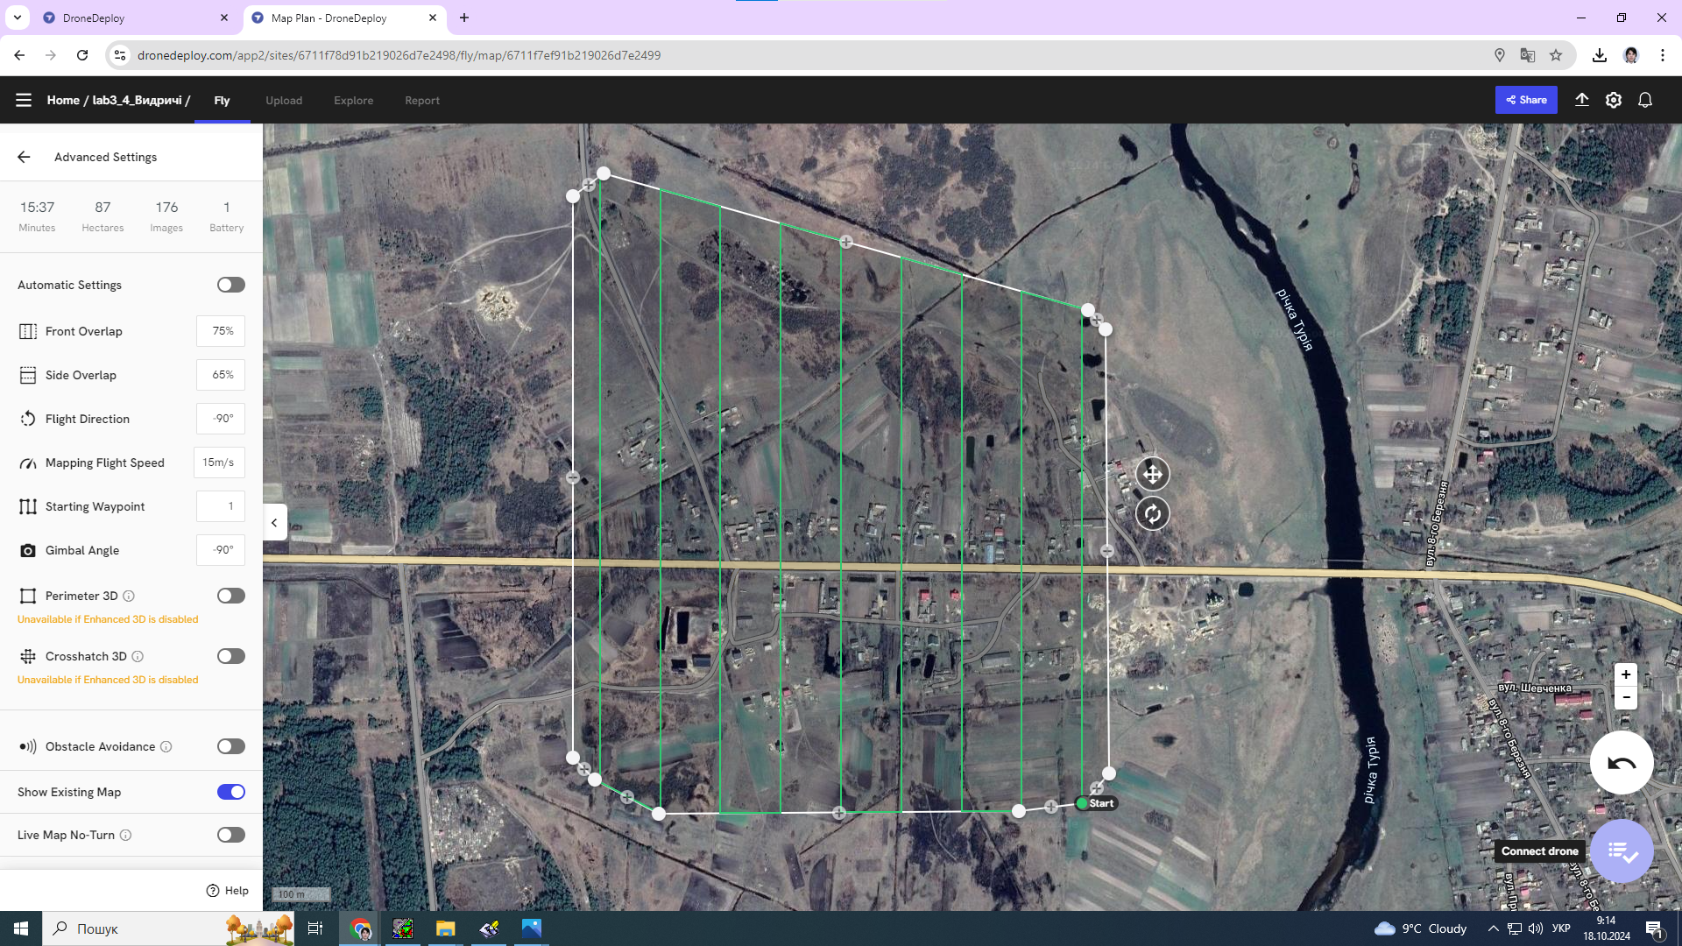1682x946 pixels.
Task: Open the Report tab
Action: pyautogui.click(x=422, y=101)
